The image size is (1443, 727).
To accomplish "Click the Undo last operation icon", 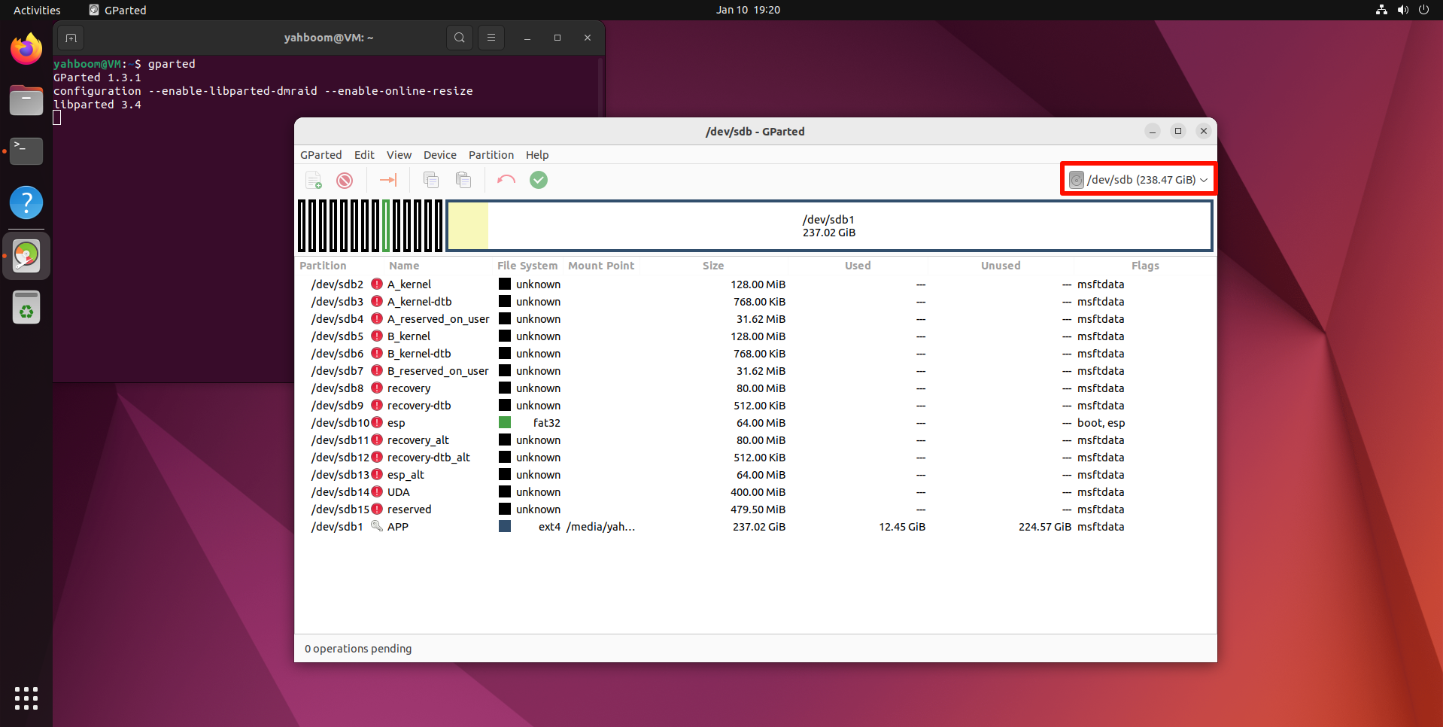I will click(x=506, y=181).
